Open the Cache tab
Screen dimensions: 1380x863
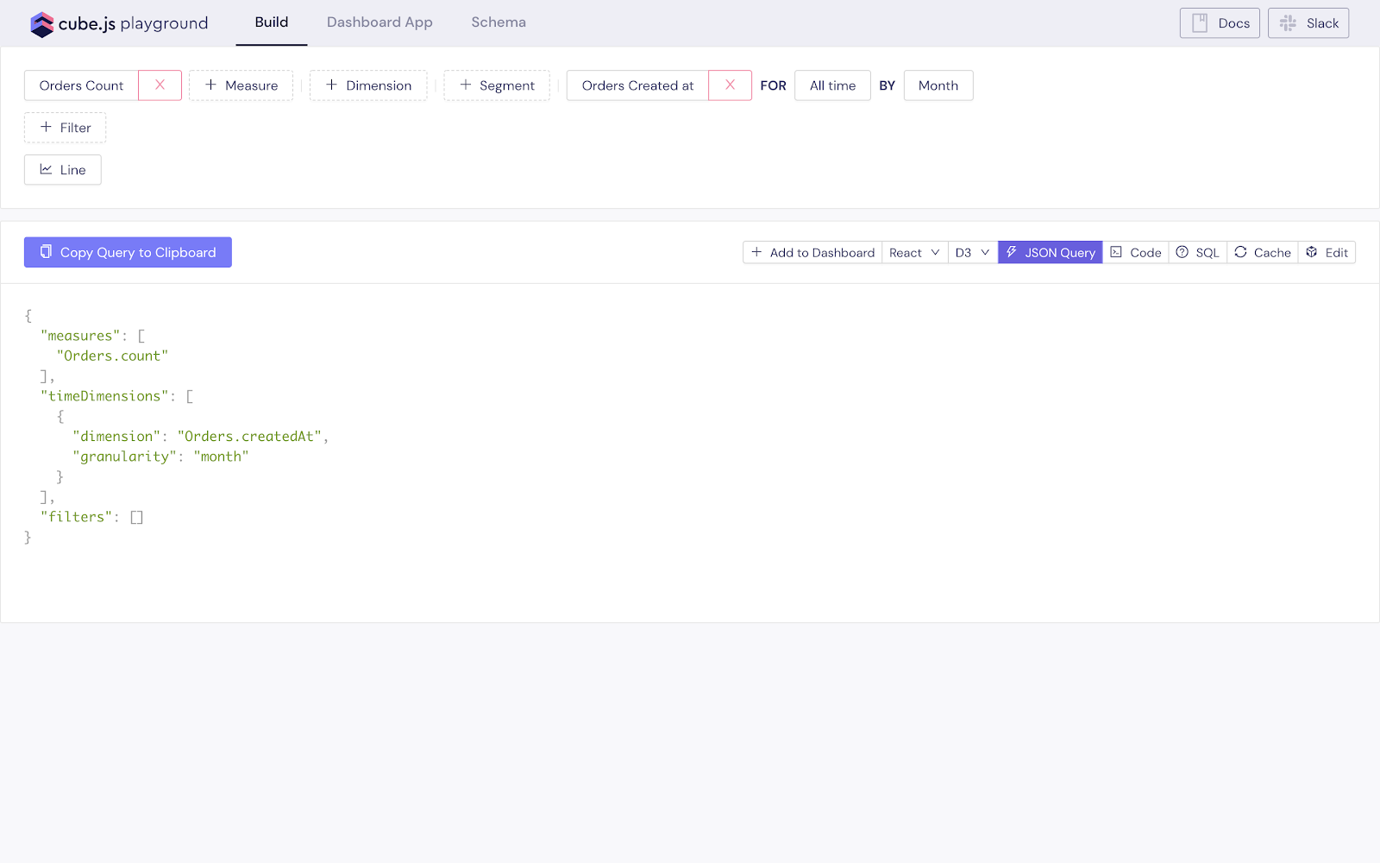pyautogui.click(x=1262, y=252)
